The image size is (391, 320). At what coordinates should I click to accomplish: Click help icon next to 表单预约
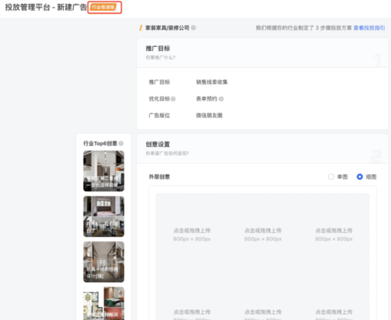tap(221, 99)
